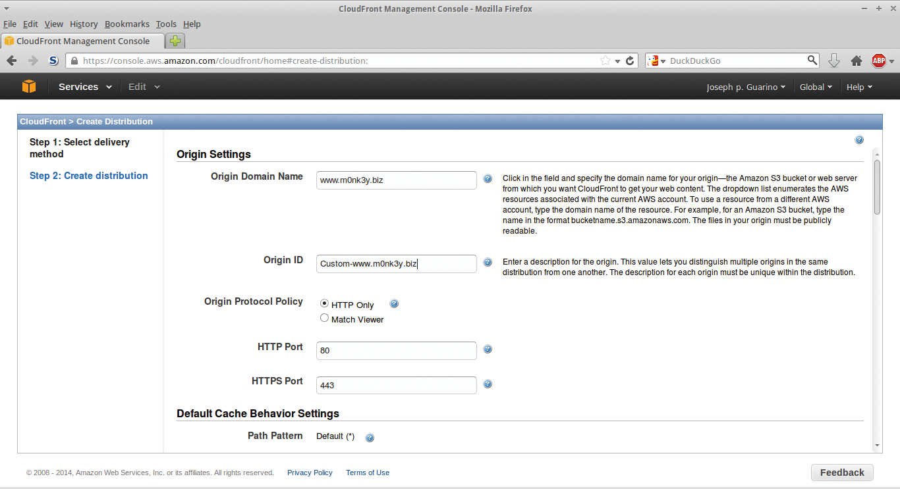Expand the Services dropdown menu
Viewport: 900px width, 489px height.
pos(85,87)
